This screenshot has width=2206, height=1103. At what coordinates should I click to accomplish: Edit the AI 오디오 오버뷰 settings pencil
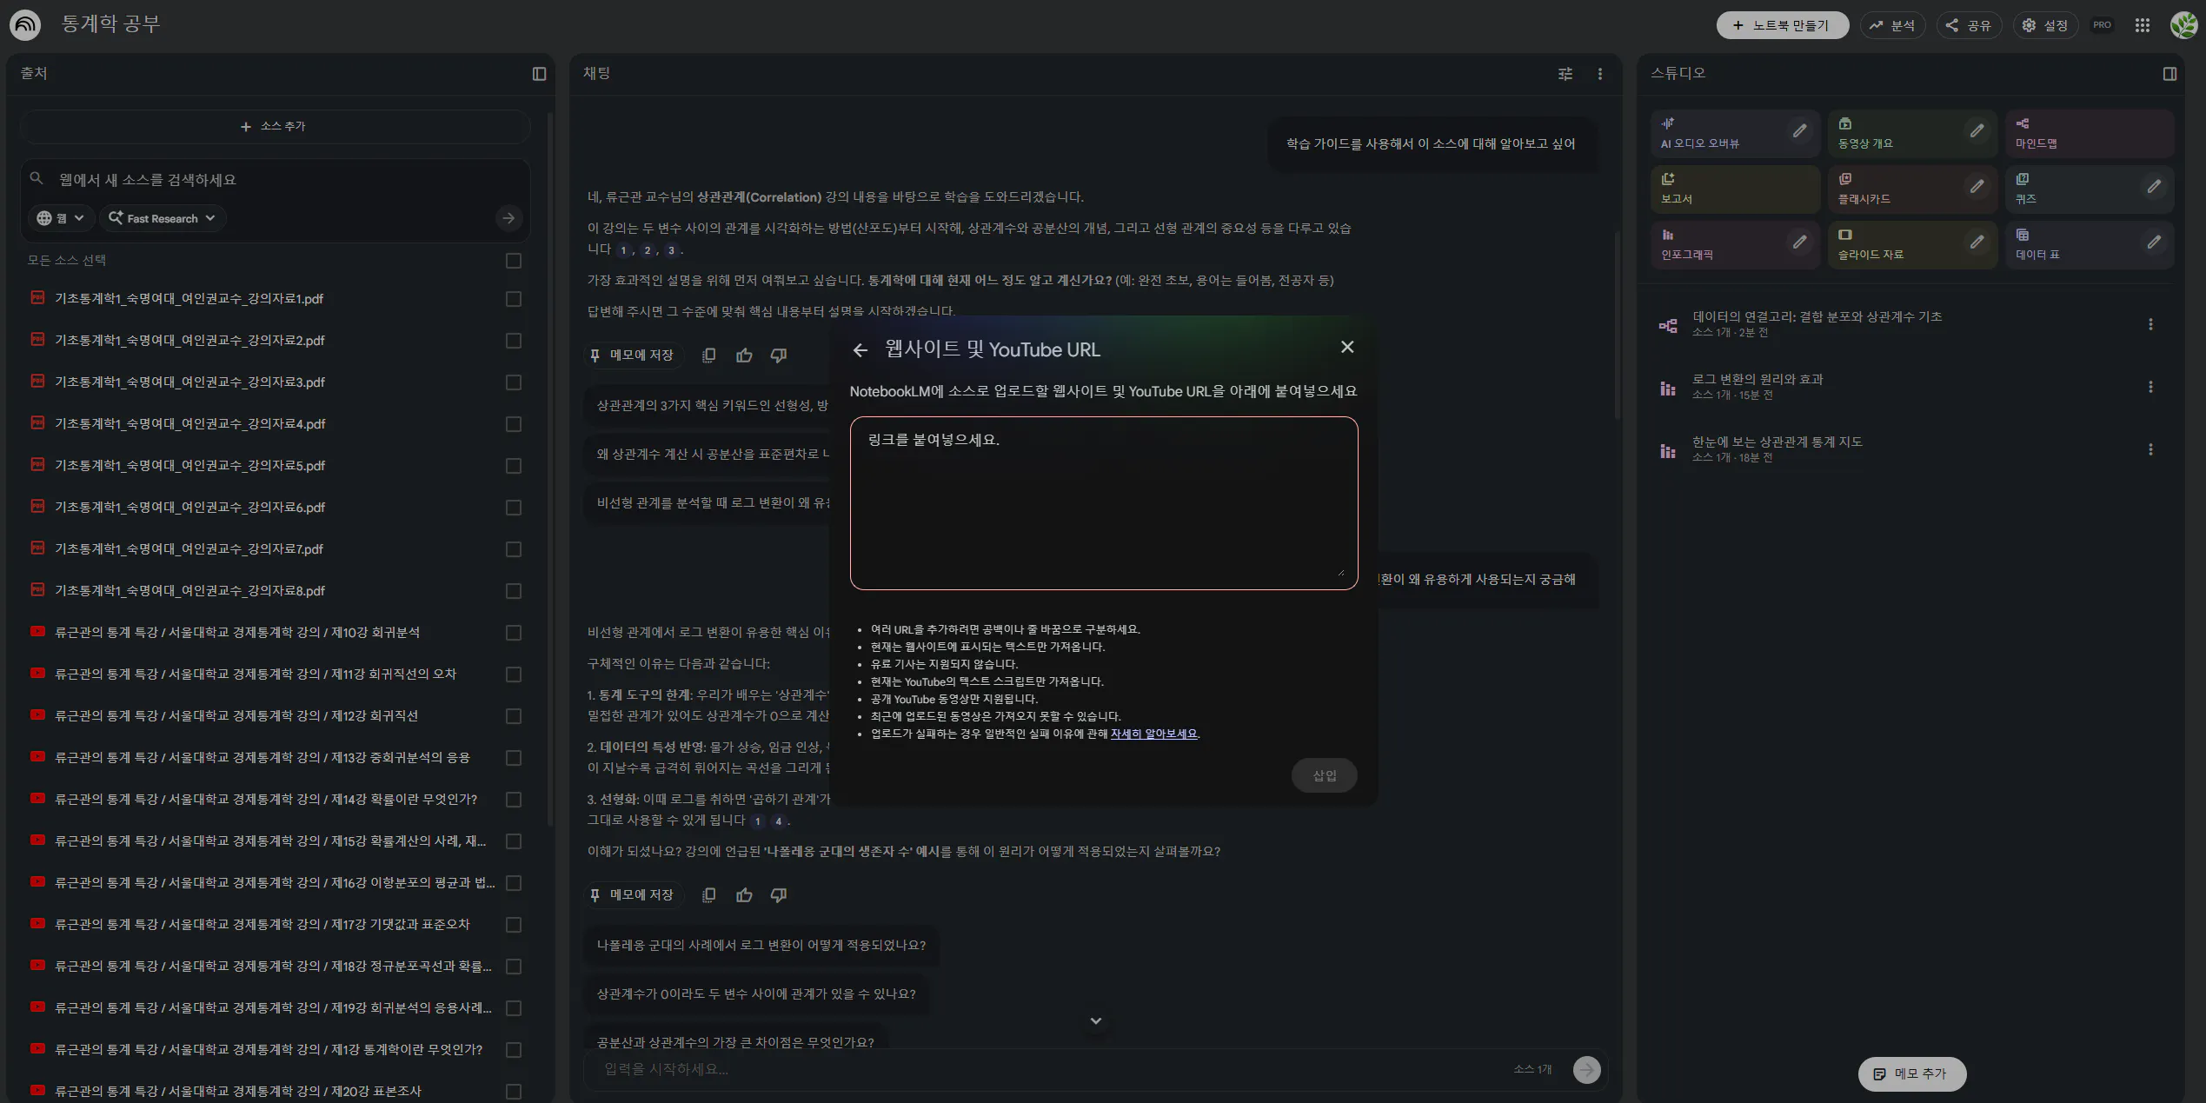click(1799, 131)
